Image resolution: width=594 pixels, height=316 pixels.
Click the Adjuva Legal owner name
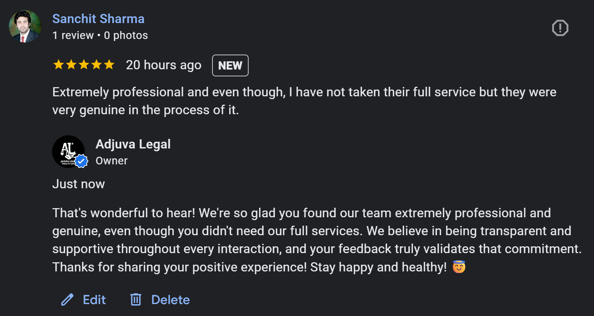pos(133,144)
